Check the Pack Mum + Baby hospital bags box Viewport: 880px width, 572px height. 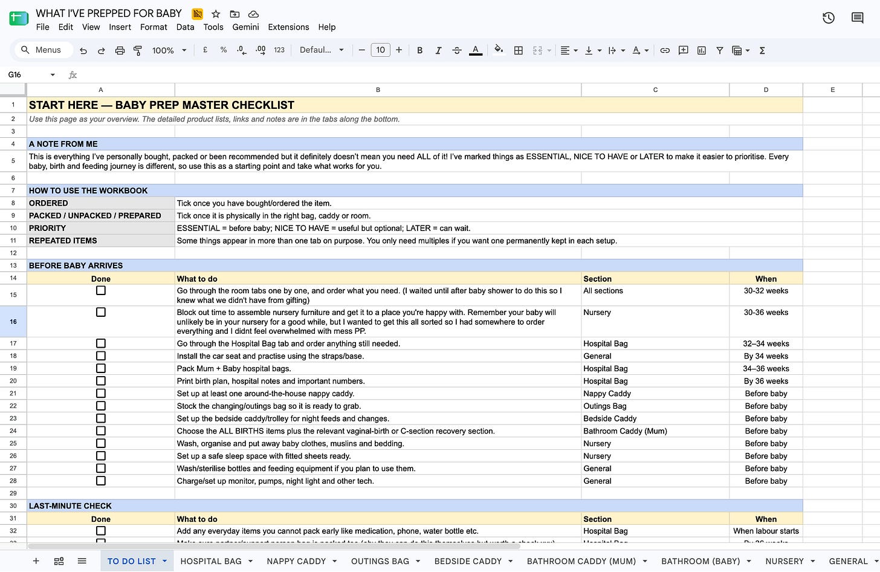pyautogui.click(x=101, y=368)
